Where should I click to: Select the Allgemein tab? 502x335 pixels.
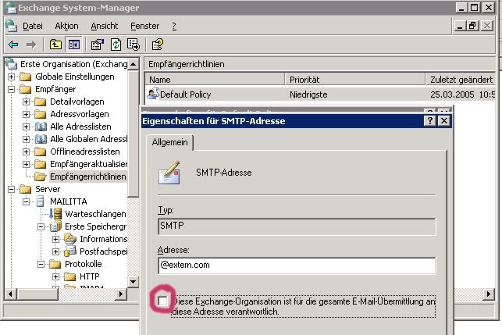170,142
